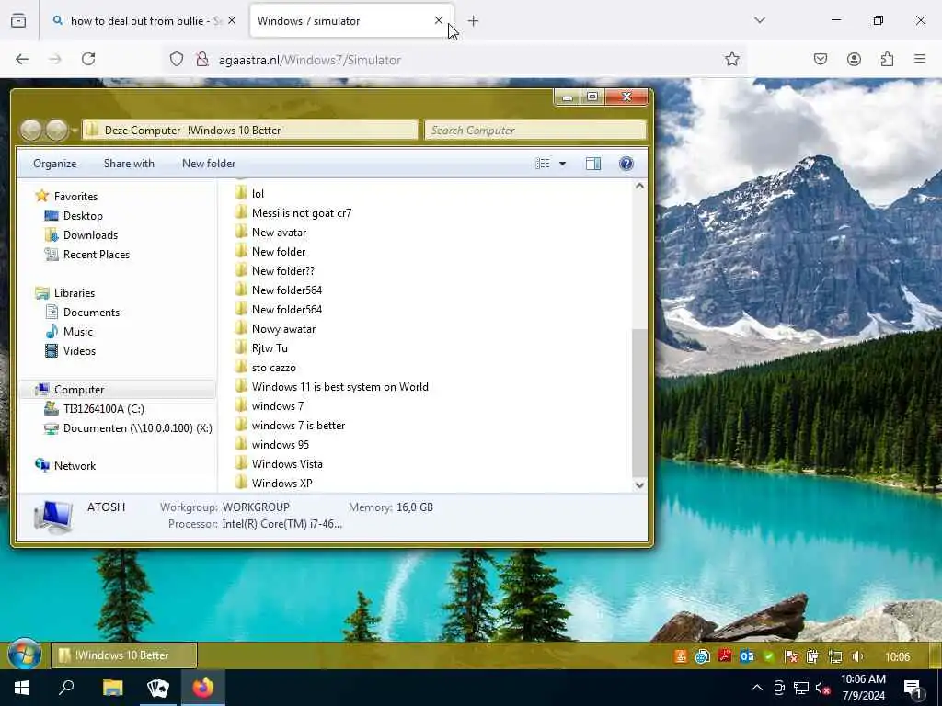This screenshot has width=942, height=706.
Task: Select Network in the navigation pane
Action: (x=75, y=465)
